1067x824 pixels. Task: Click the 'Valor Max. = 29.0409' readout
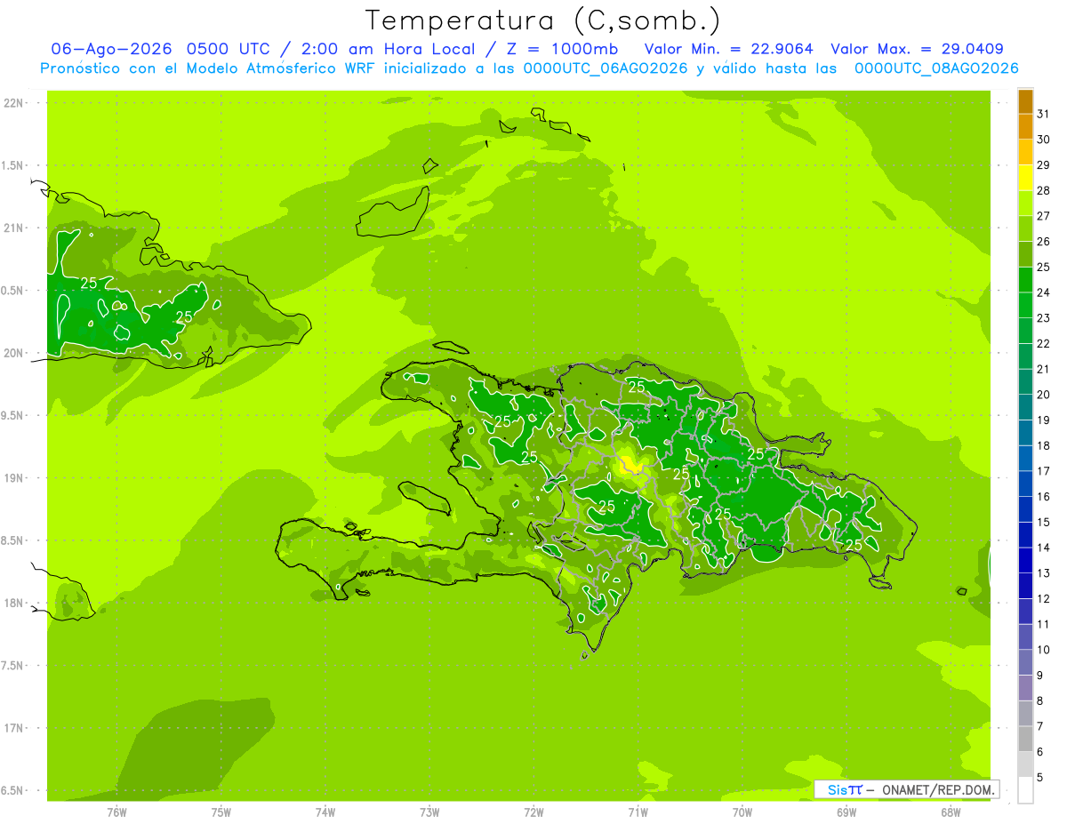pos(917,49)
